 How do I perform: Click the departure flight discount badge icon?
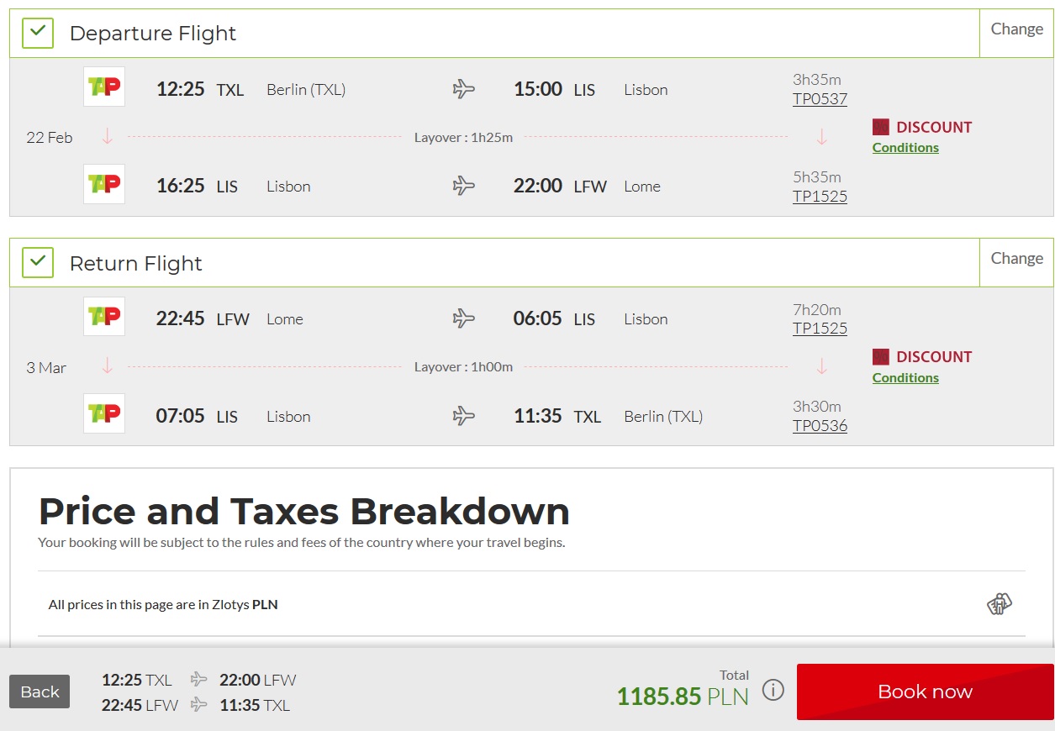tap(881, 127)
